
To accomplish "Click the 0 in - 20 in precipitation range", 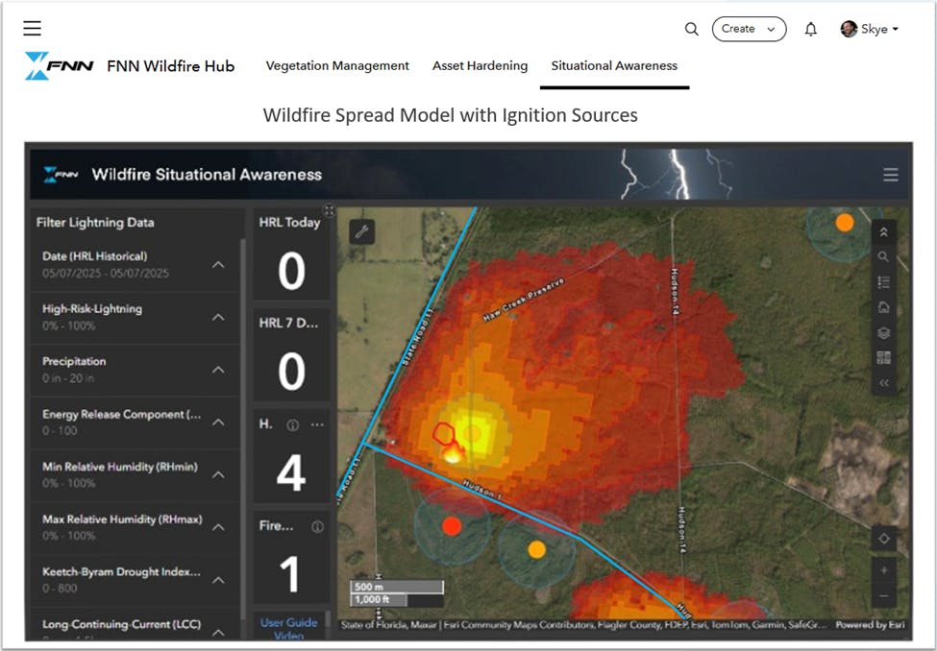I will click(67, 378).
